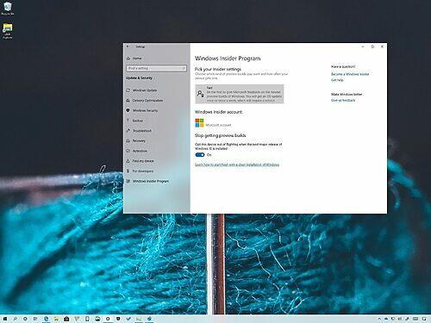Image resolution: width=431 pixels, height=323 pixels.
Task: Click the Find a setting search box
Action: (x=156, y=68)
